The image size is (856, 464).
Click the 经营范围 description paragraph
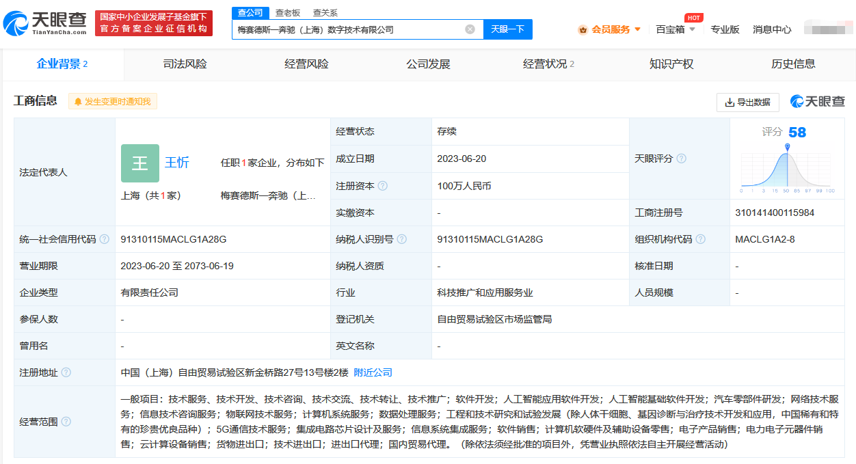(480, 422)
